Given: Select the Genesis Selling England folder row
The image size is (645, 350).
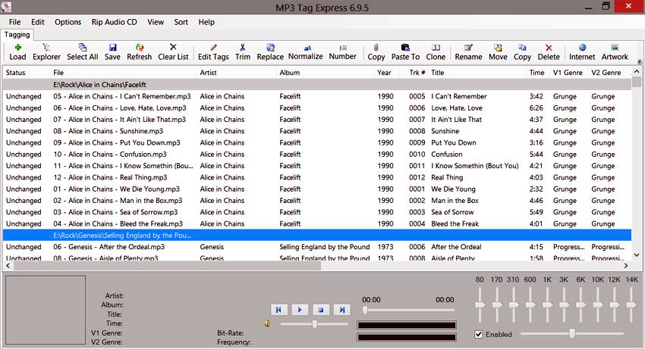Looking at the screenshot, I should coord(316,236).
